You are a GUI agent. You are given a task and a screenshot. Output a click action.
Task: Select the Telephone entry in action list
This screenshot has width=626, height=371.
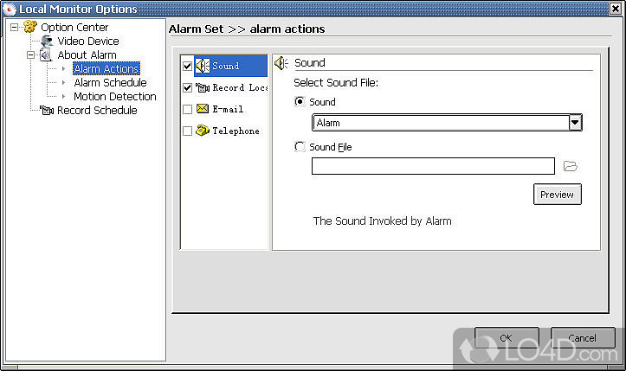[x=236, y=131]
